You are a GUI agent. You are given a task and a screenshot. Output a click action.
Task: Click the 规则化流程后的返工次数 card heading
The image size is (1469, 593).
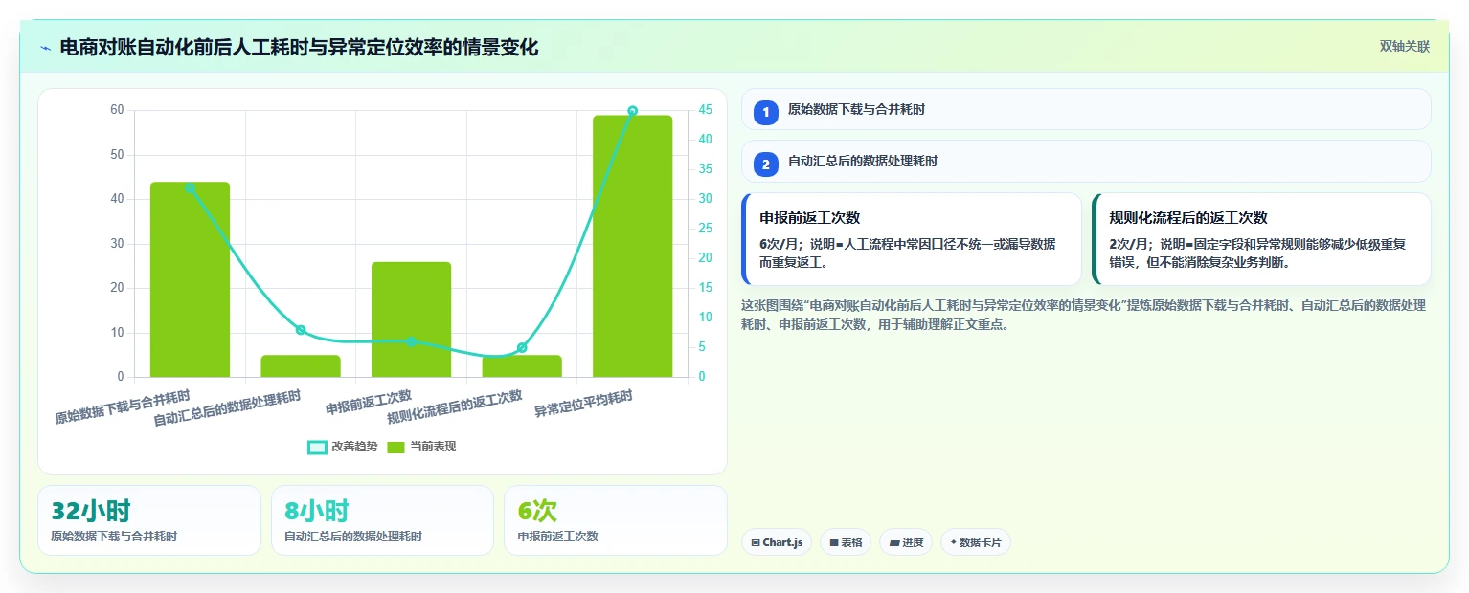pos(1188,218)
